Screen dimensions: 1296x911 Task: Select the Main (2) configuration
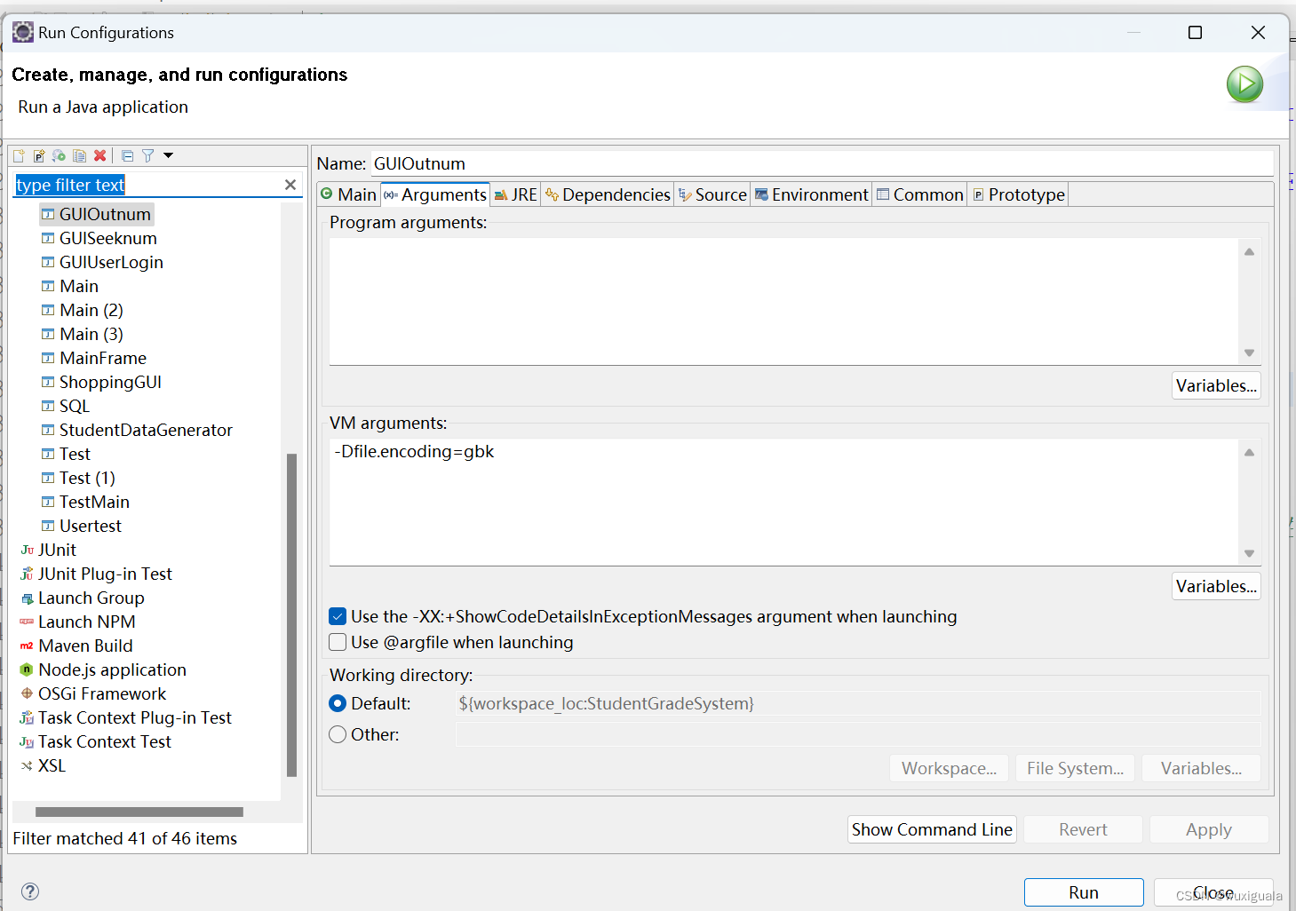(82, 310)
